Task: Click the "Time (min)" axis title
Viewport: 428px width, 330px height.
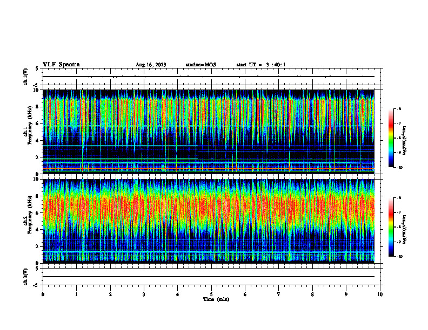Action: click(x=216, y=299)
